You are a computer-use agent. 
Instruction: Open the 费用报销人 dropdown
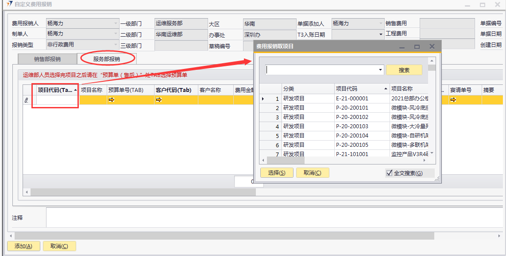[x=116, y=23]
